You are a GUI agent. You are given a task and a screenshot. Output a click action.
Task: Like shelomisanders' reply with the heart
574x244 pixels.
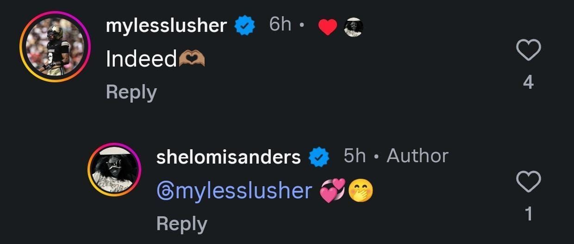pyautogui.click(x=528, y=181)
